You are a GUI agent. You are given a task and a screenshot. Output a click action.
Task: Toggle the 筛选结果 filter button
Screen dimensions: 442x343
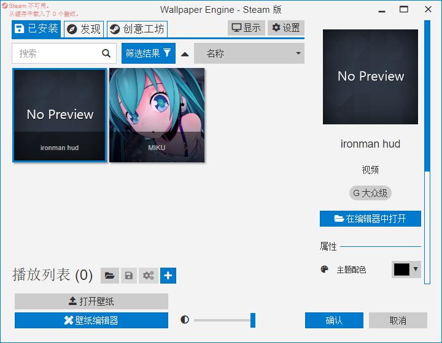tap(149, 53)
